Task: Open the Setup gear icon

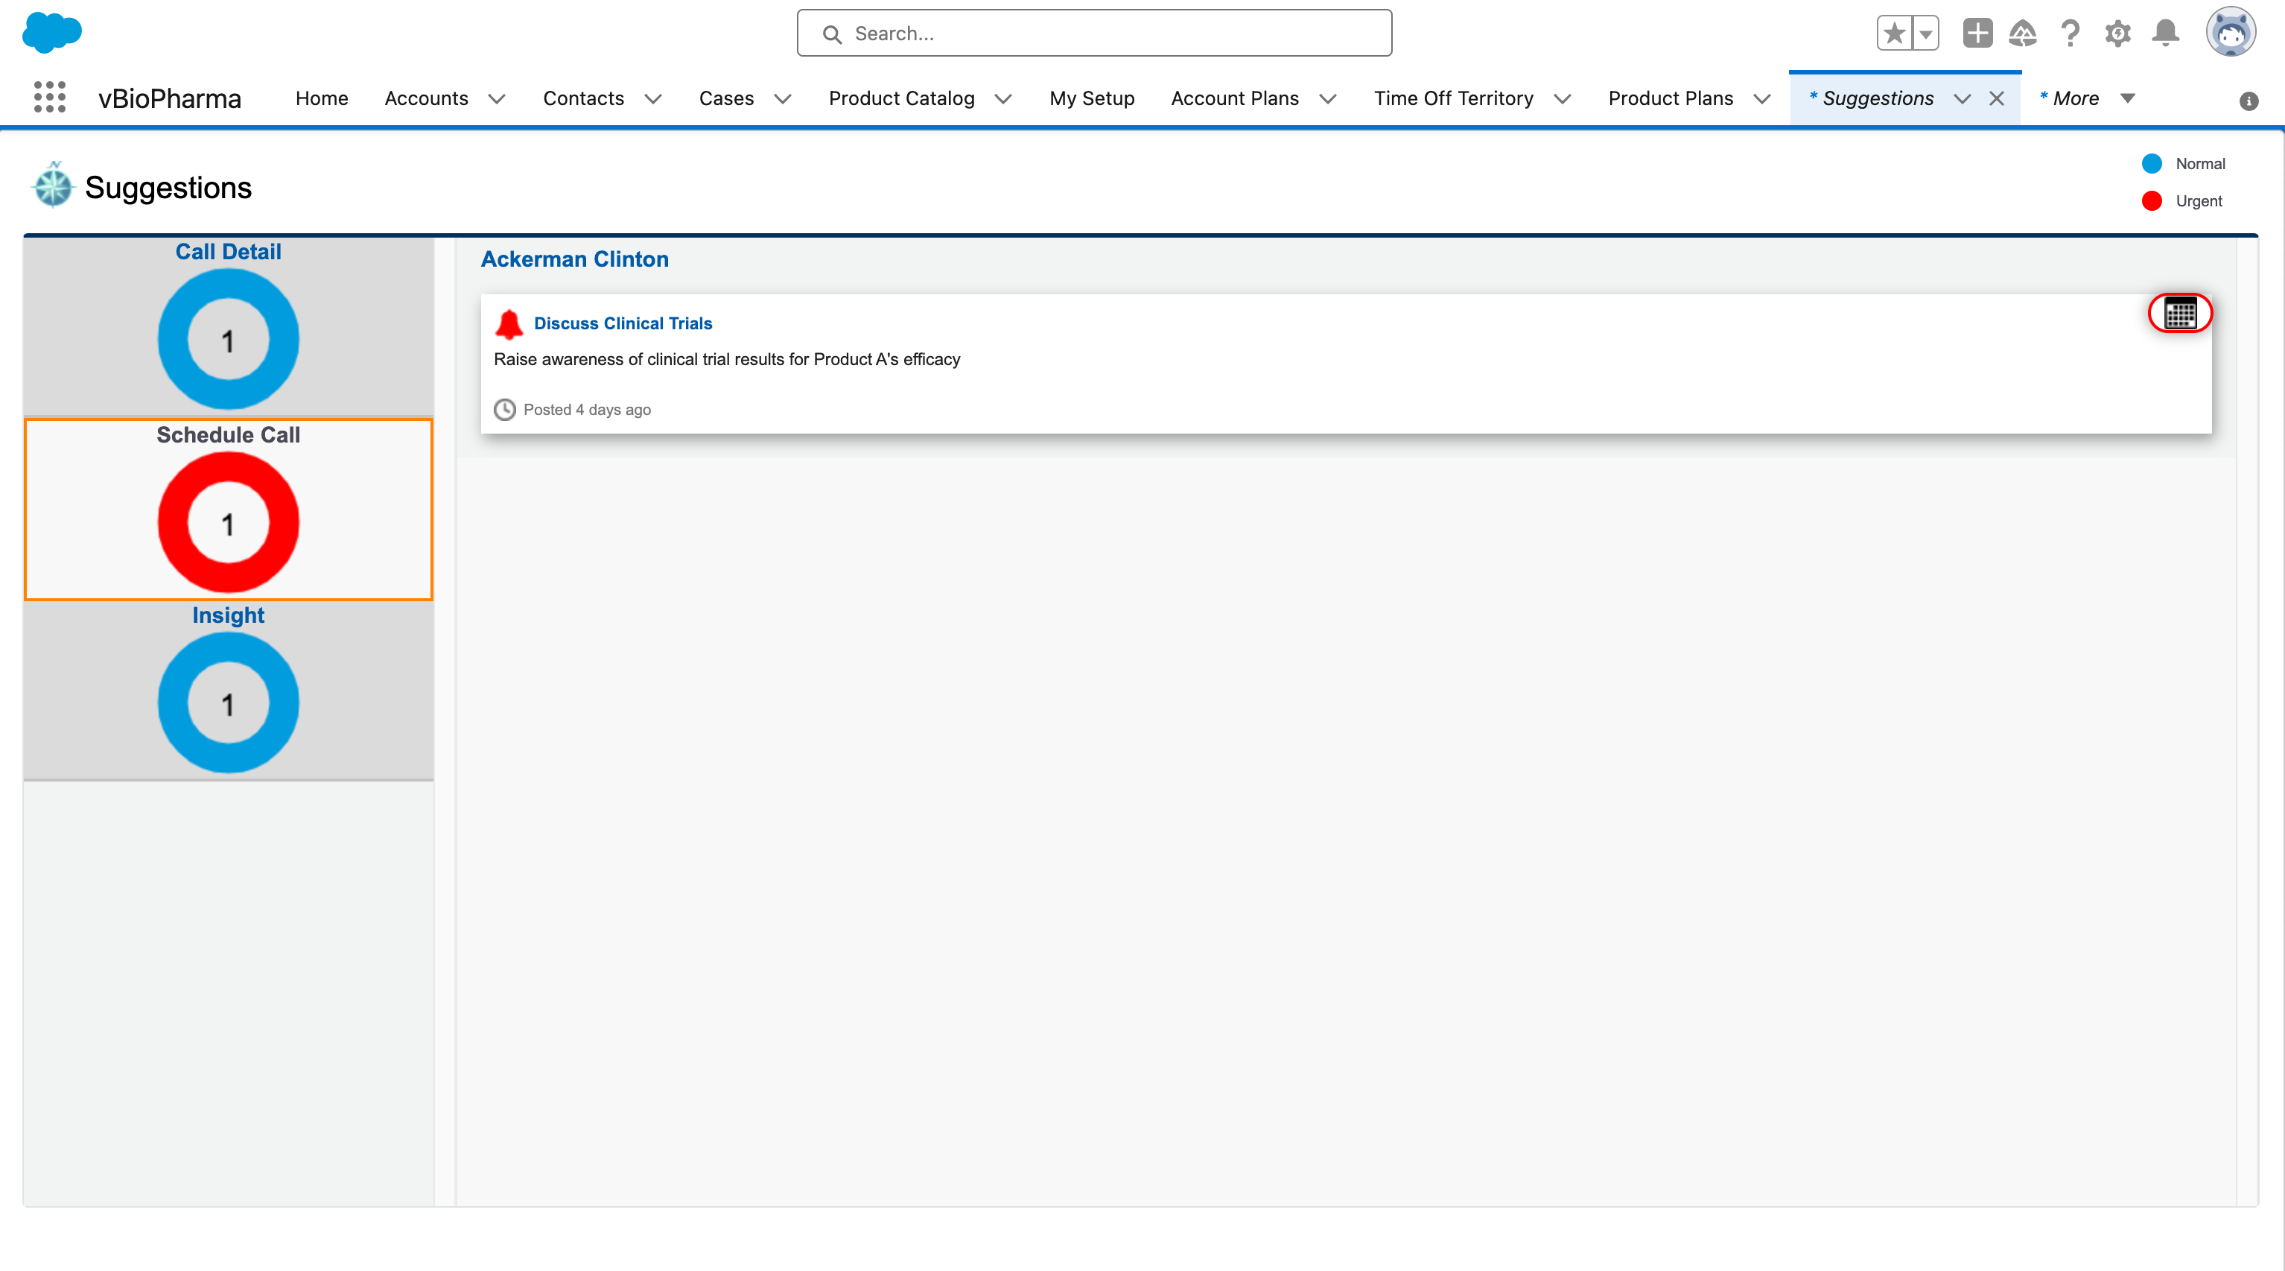Action: tap(2117, 34)
